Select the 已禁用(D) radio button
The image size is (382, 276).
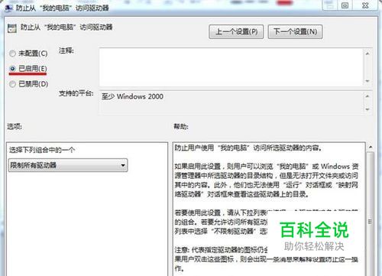(x=12, y=84)
